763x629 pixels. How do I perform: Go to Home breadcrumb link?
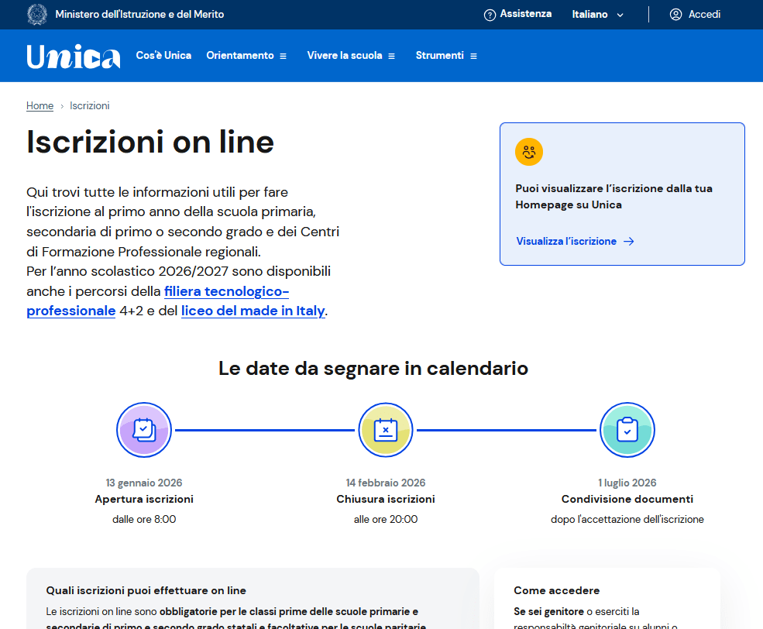40,106
